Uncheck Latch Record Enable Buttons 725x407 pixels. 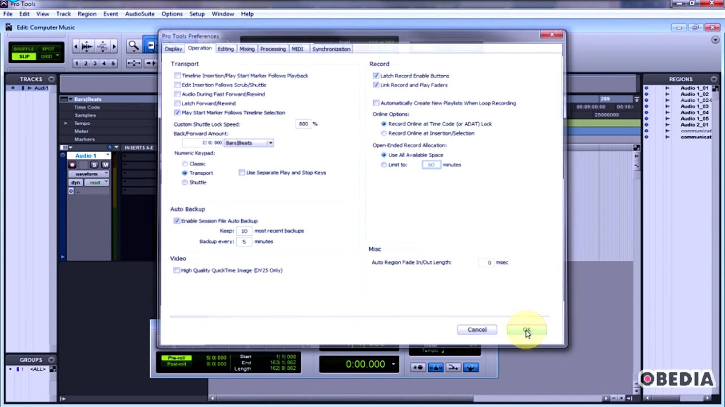pos(376,76)
